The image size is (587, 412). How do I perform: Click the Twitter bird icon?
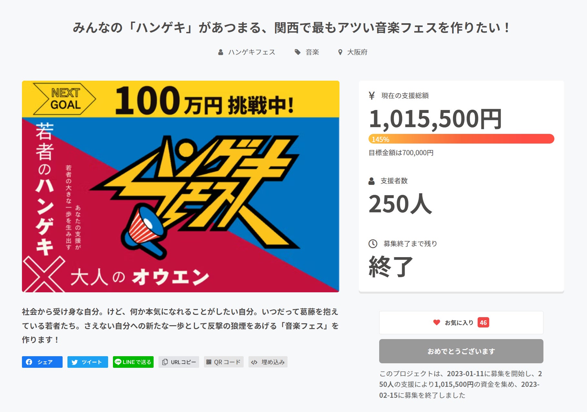(x=75, y=362)
